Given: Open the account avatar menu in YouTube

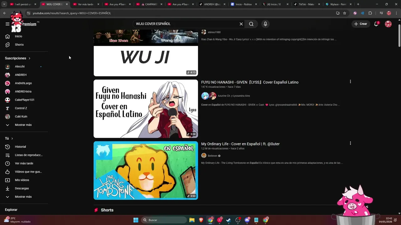Looking at the screenshot, I should click(x=388, y=24).
